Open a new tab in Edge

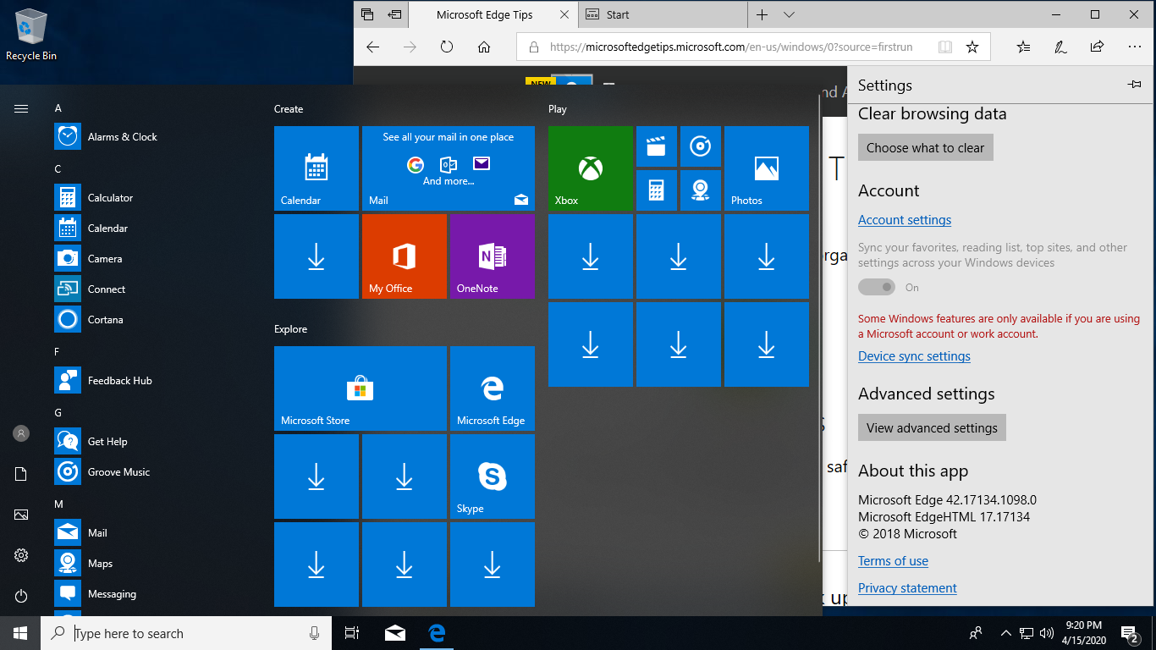(x=762, y=14)
